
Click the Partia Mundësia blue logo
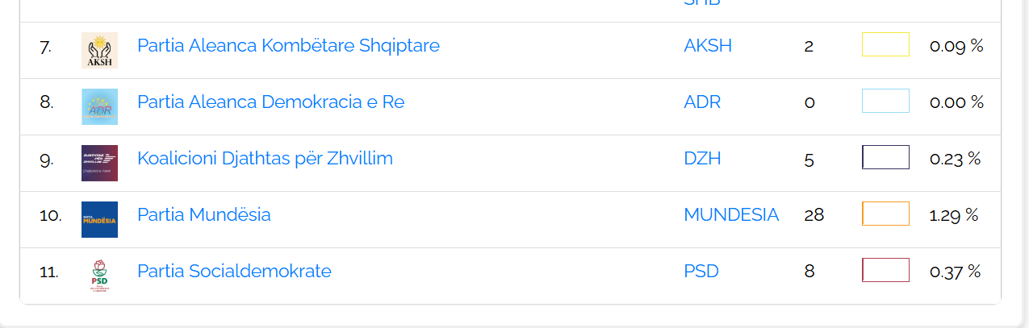pos(99,219)
